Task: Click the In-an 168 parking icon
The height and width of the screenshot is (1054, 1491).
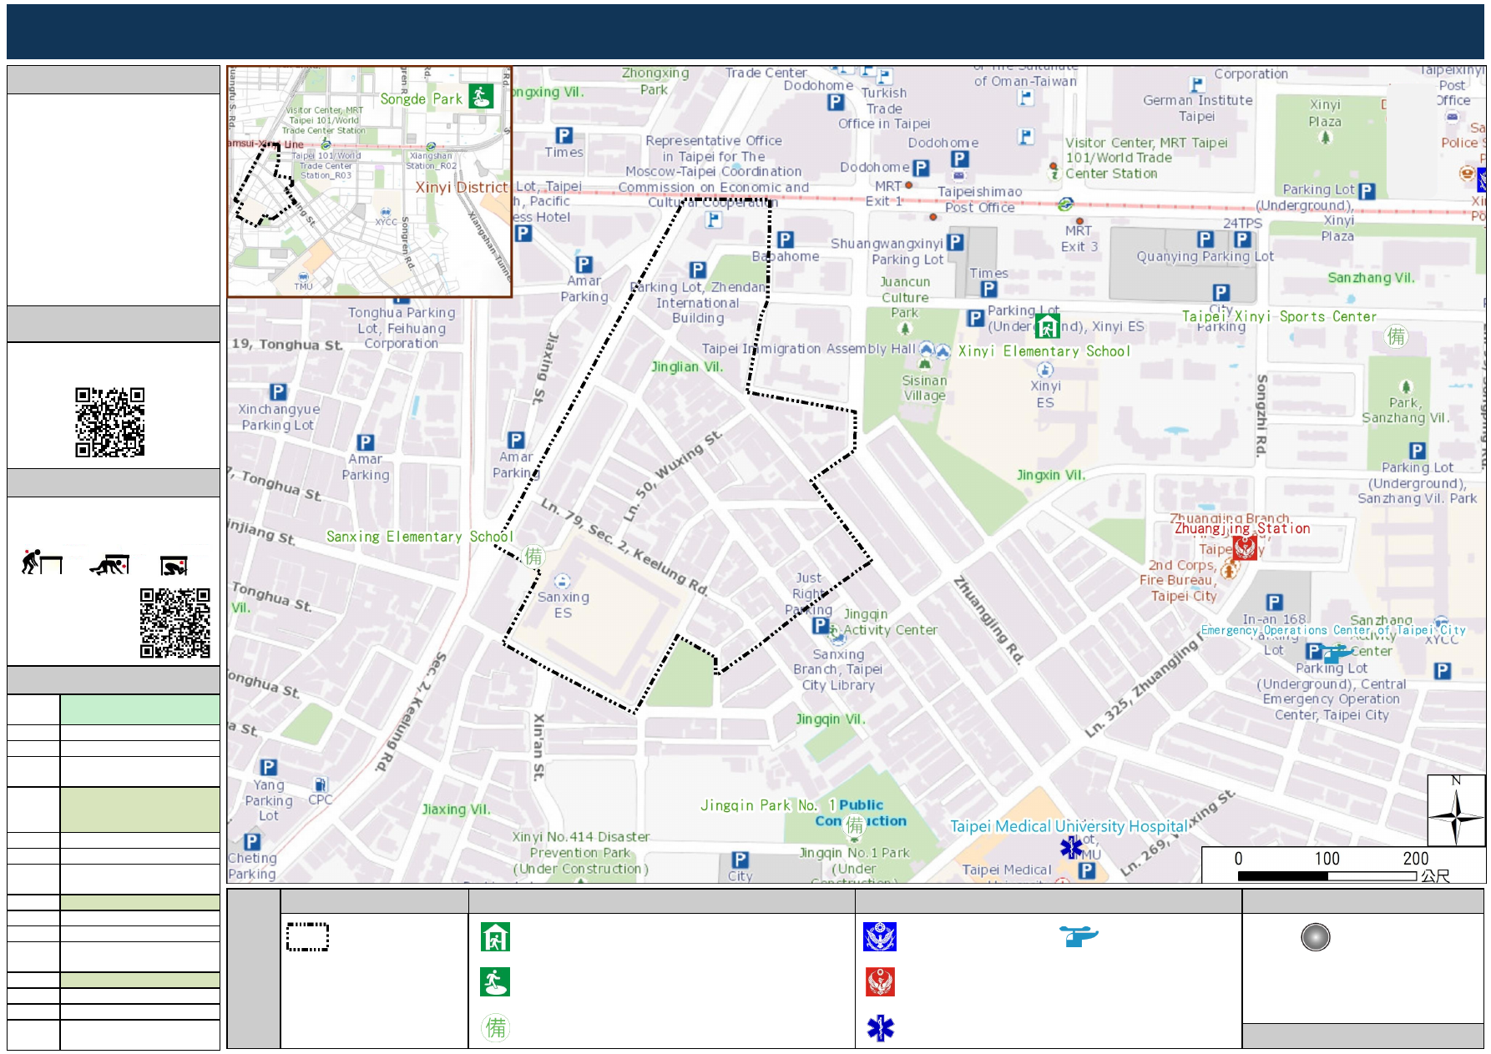Action: (1274, 603)
